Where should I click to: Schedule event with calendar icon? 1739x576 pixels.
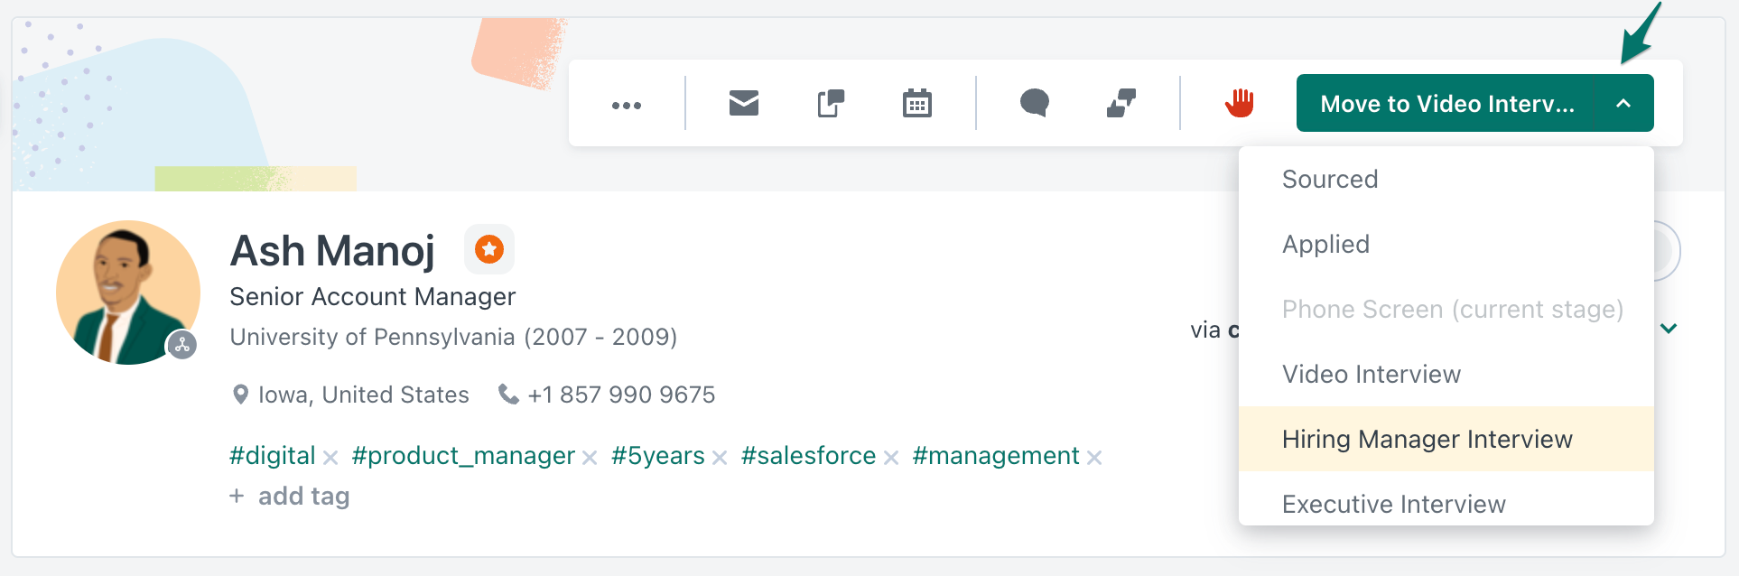pyautogui.click(x=916, y=104)
